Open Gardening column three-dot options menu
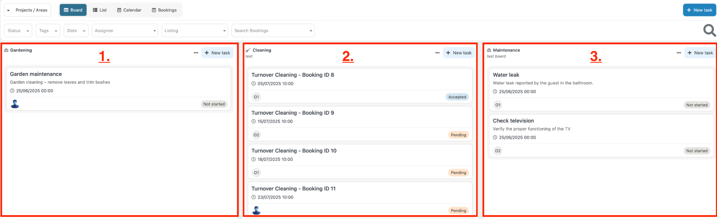Viewport: 717px width, 219px height. point(196,53)
